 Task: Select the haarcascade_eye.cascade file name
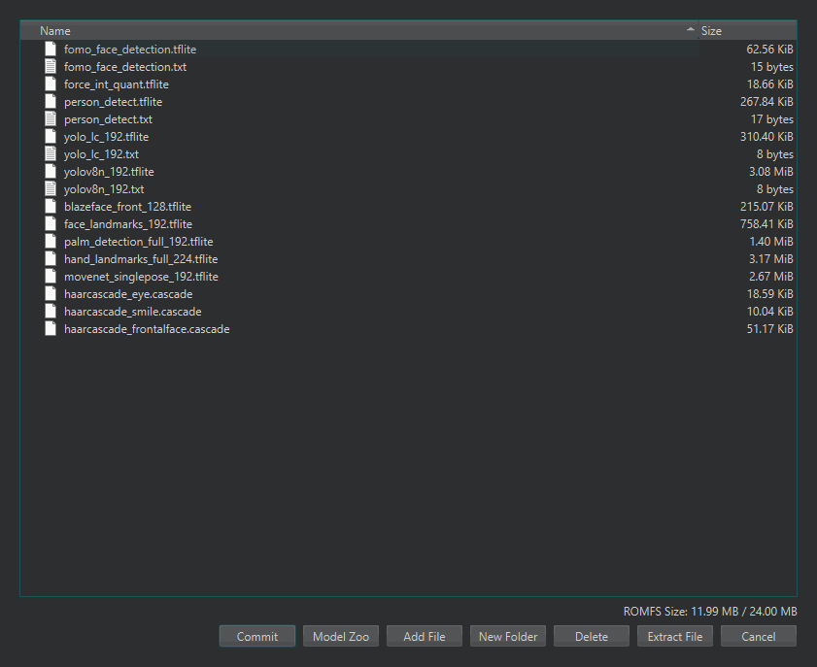click(128, 294)
